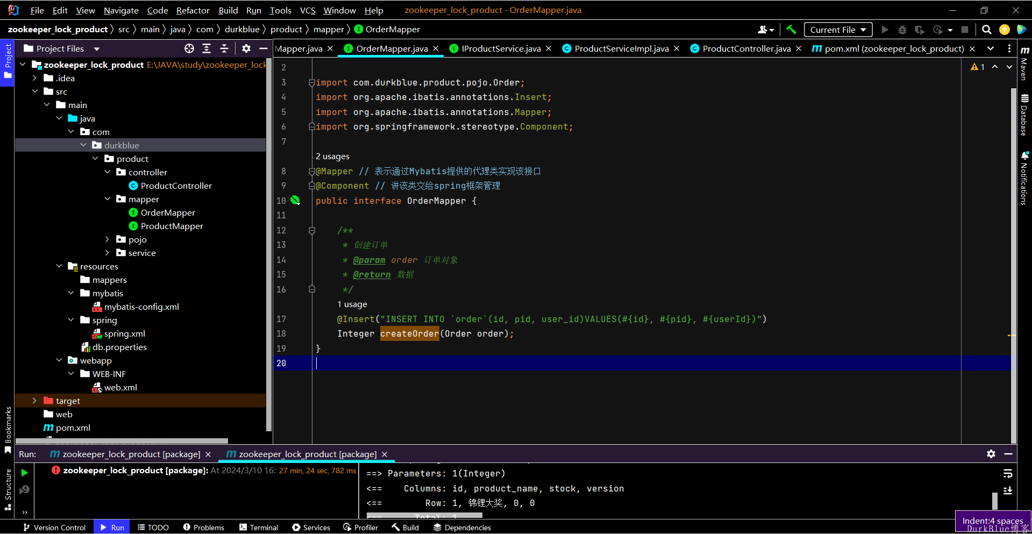
Task: Click the Rerun green play icon in Run panel
Action: point(24,473)
